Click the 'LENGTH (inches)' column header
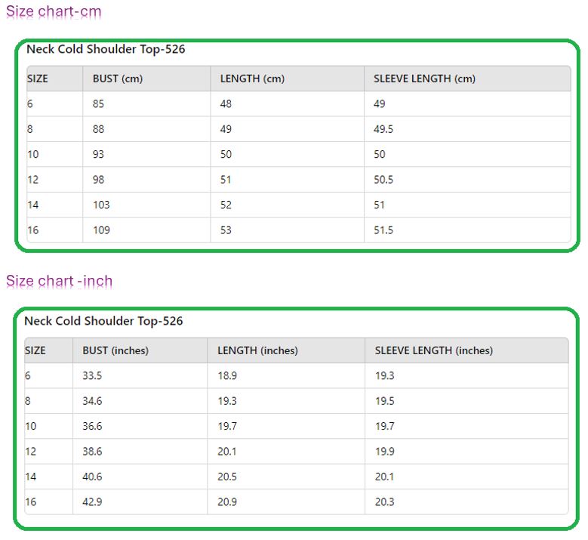 point(257,350)
